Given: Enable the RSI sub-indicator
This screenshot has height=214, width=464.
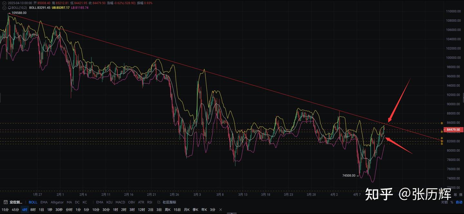Looking at the screenshot, I should click(x=150, y=202).
